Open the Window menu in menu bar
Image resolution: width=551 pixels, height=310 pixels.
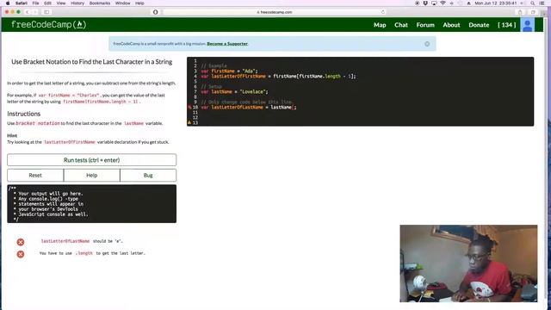[122, 3]
